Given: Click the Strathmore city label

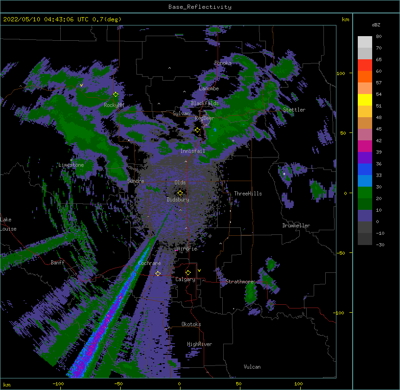Looking at the screenshot, I should (240, 282).
